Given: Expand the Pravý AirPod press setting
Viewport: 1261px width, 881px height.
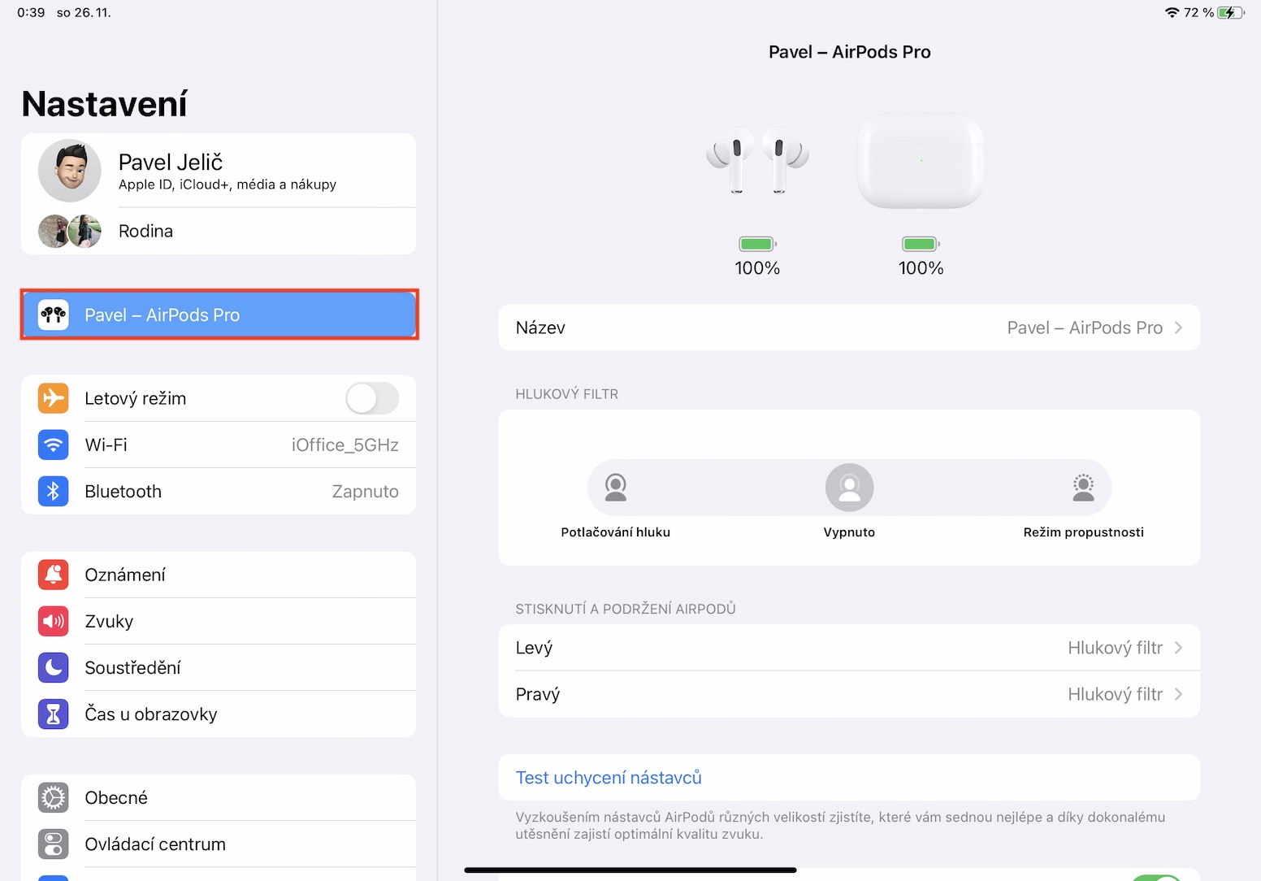Looking at the screenshot, I should click(849, 694).
